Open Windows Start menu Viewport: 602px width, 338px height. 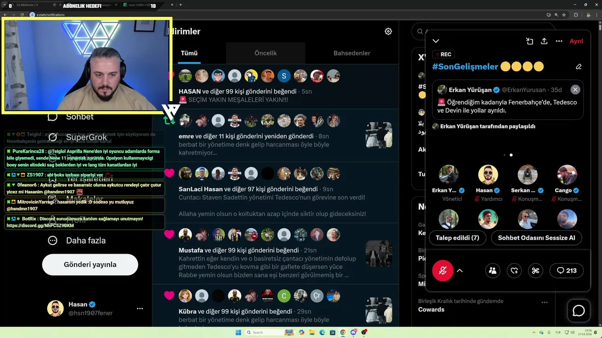[x=238, y=332]
